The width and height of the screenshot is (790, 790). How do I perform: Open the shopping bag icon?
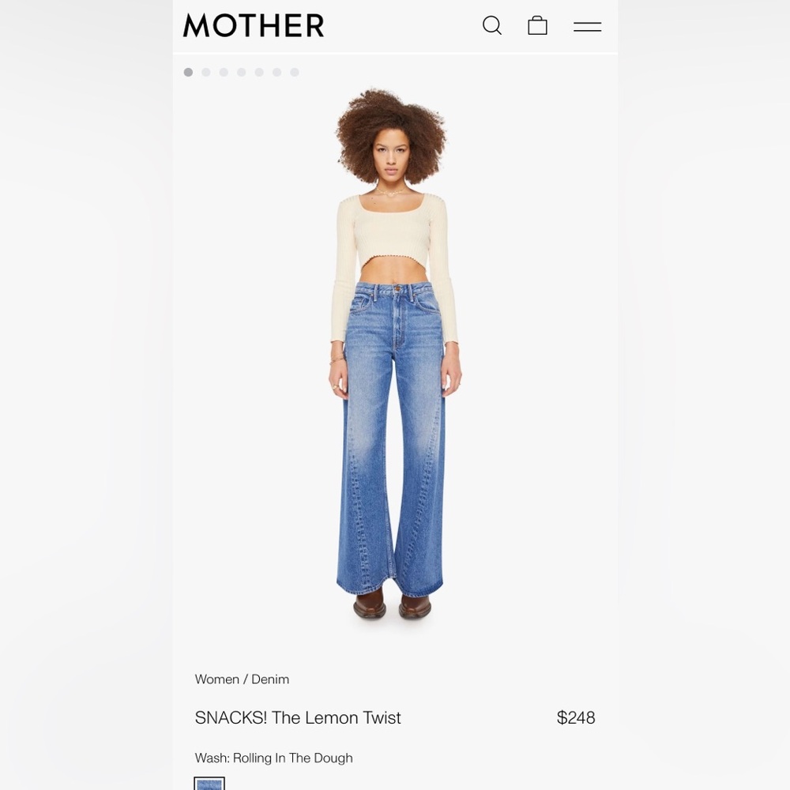click(x=537, y=25)
